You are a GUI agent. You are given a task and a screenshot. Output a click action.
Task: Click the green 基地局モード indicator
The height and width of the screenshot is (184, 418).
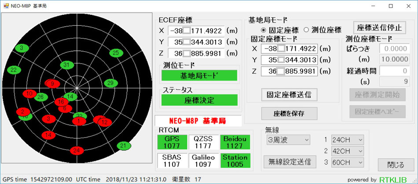(x=199, y=76)
